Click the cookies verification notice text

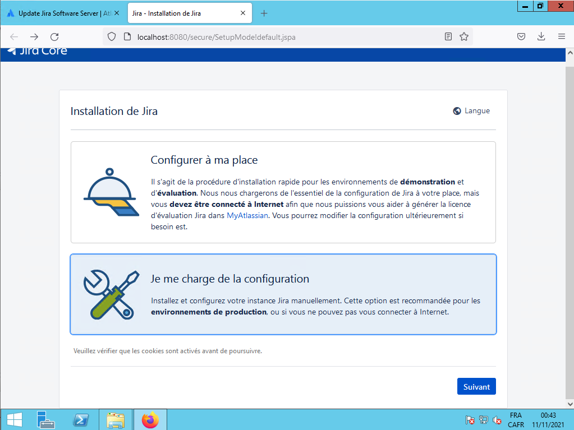coord(168,351)
